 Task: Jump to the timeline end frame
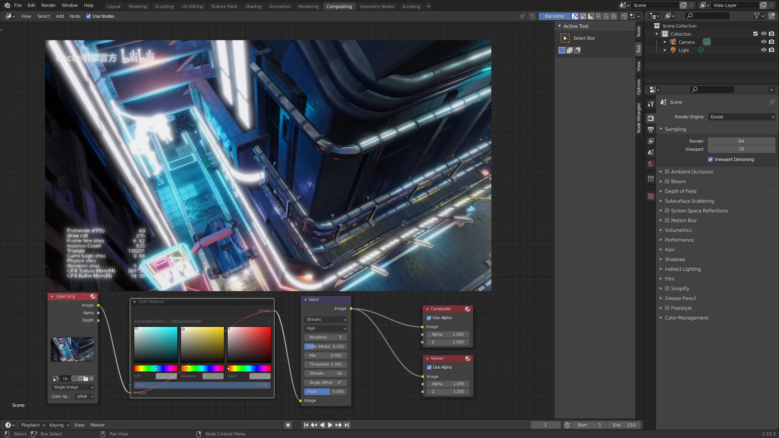tap(346, 425)
